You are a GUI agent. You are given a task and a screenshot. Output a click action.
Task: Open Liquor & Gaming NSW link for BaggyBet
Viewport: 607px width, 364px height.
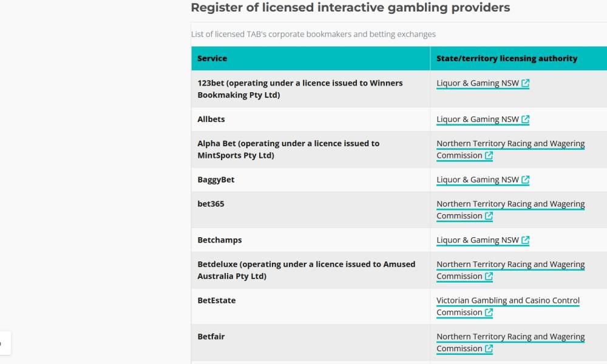[478, 180]
